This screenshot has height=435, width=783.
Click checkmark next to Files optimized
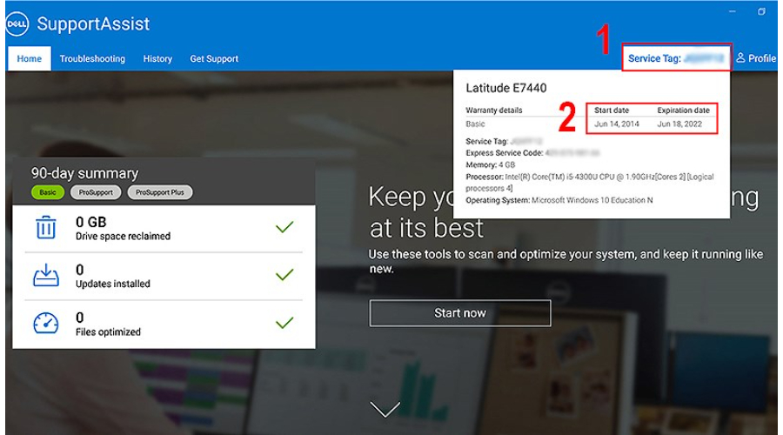(x=284, y=323)
